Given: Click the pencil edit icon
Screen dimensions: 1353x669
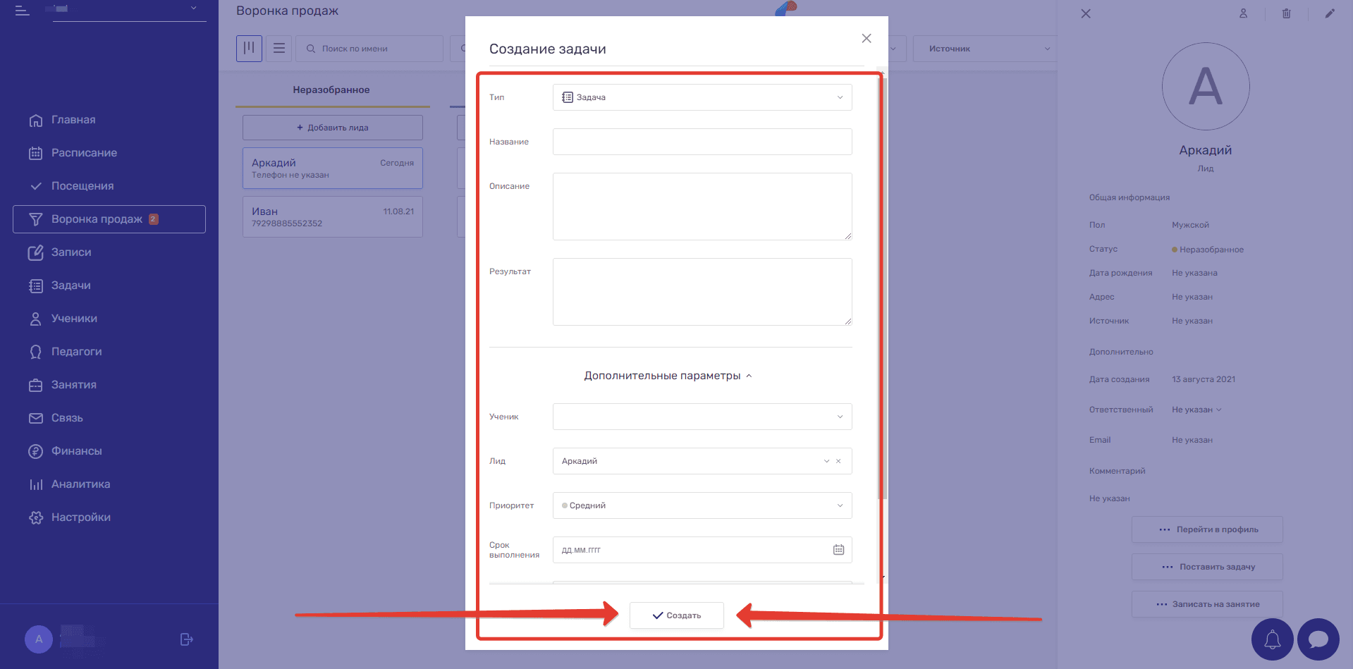Looking at the screenshot, I should (1329, 13).
